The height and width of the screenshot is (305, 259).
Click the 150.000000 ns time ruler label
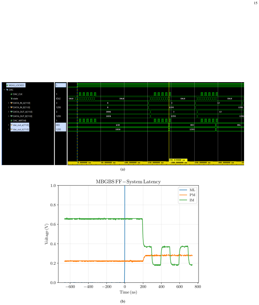156,163
